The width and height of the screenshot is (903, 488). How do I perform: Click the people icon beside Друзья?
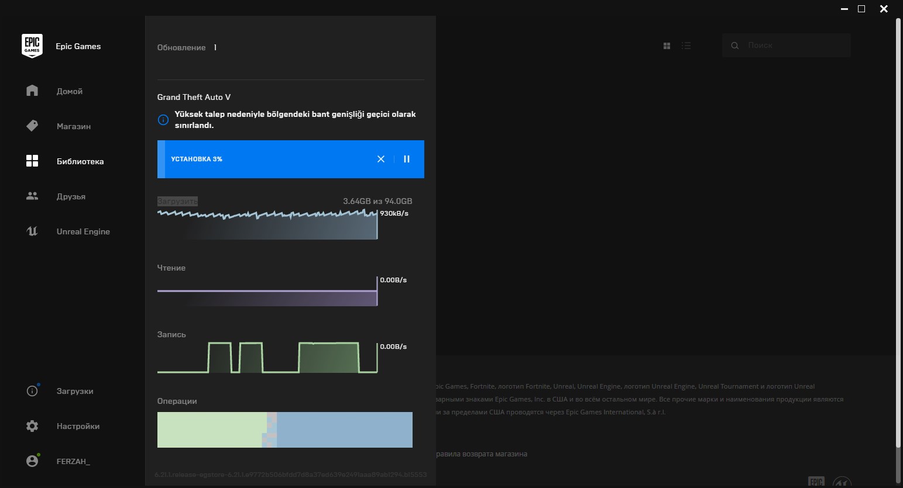coord(32,196)
